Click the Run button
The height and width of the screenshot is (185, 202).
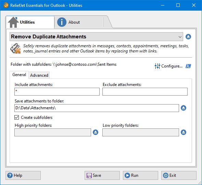pyautogui.click(x=140, y=175)
